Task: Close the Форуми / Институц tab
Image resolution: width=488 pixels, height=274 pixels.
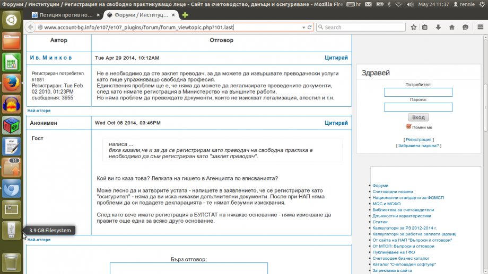Action: coord(173,15)
